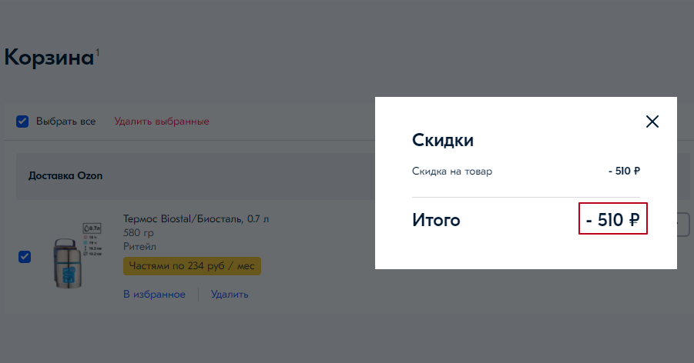Close the Скидки popup with the X

pos(652,122)
